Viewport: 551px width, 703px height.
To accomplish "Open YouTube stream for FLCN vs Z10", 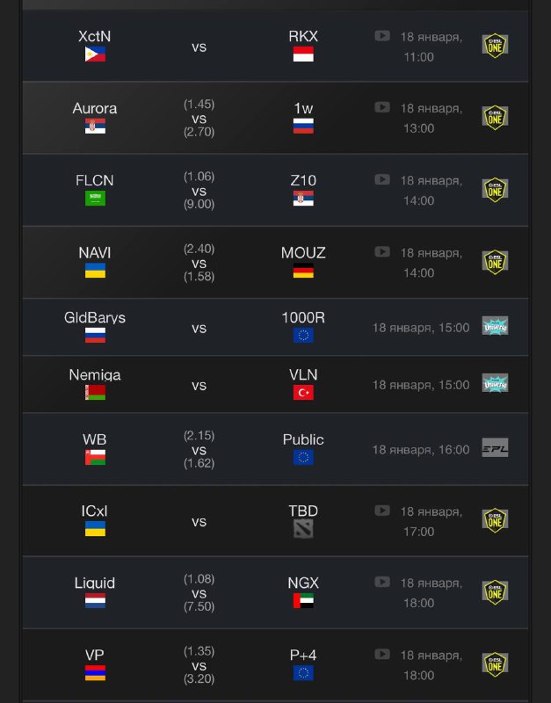I will pyautogui.click(x=382, y=179).
